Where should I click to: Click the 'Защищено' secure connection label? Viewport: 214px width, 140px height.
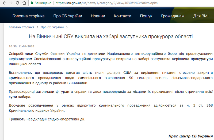click(43, 3)
